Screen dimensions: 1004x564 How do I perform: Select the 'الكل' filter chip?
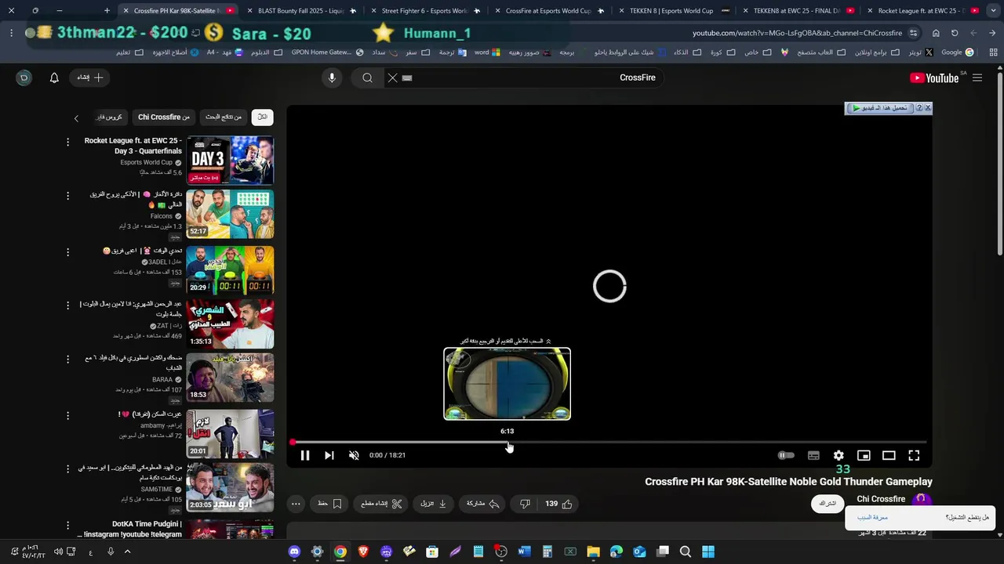tap(262, 117)
